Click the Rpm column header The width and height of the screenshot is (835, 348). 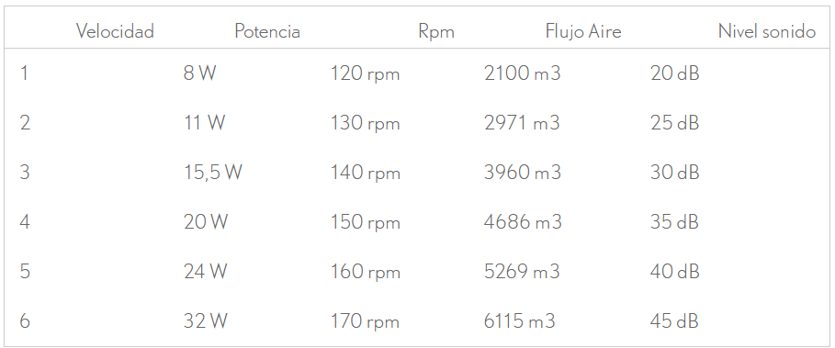[436, 32]
